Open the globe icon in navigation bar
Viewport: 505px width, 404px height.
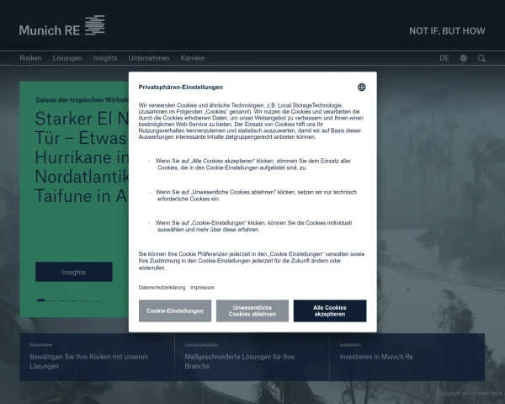pos(464,58)
